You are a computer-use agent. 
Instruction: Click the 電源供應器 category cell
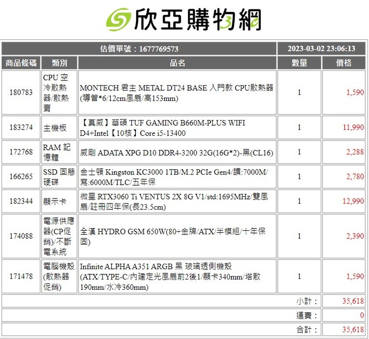(58, 236)
